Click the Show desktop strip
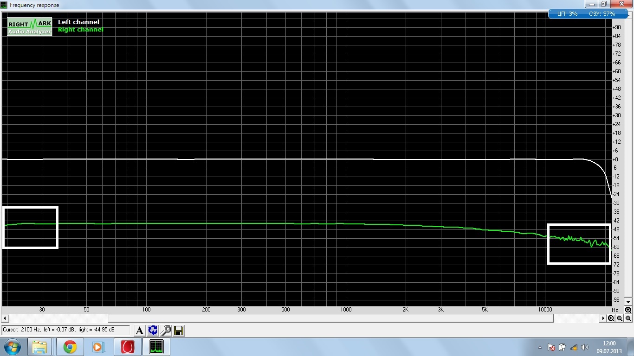Viewport: 634px width, 356px height. point(631,347)
